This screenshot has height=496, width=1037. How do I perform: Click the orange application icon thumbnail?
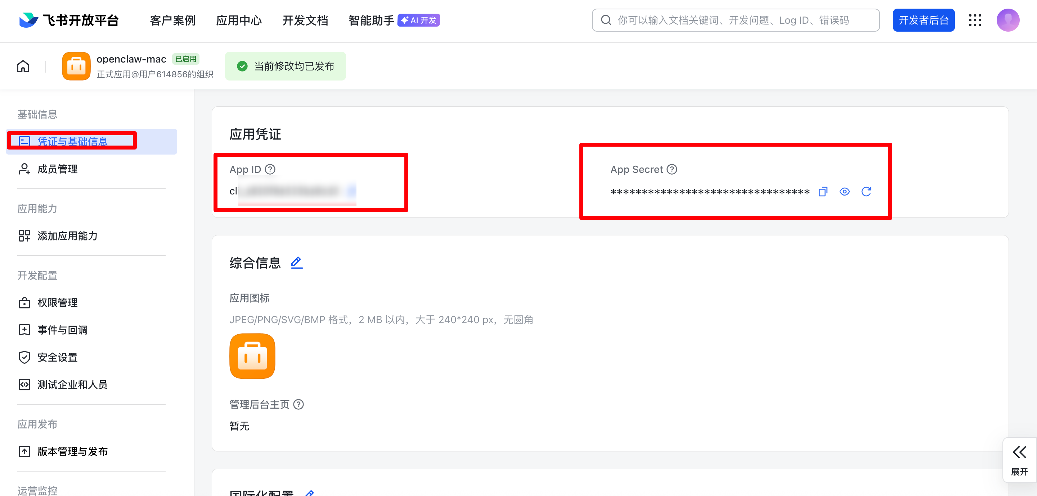[x=252, y=356]
